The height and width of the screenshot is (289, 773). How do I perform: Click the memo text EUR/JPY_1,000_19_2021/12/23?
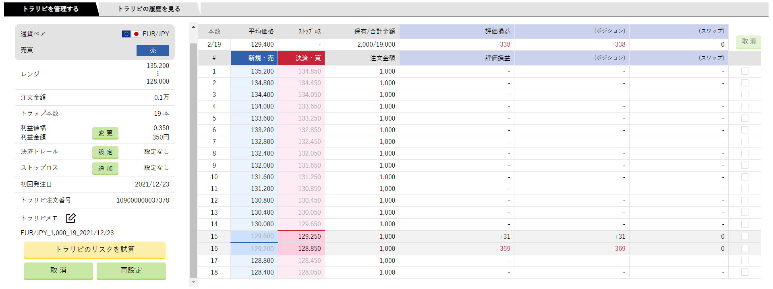(67, 233)
